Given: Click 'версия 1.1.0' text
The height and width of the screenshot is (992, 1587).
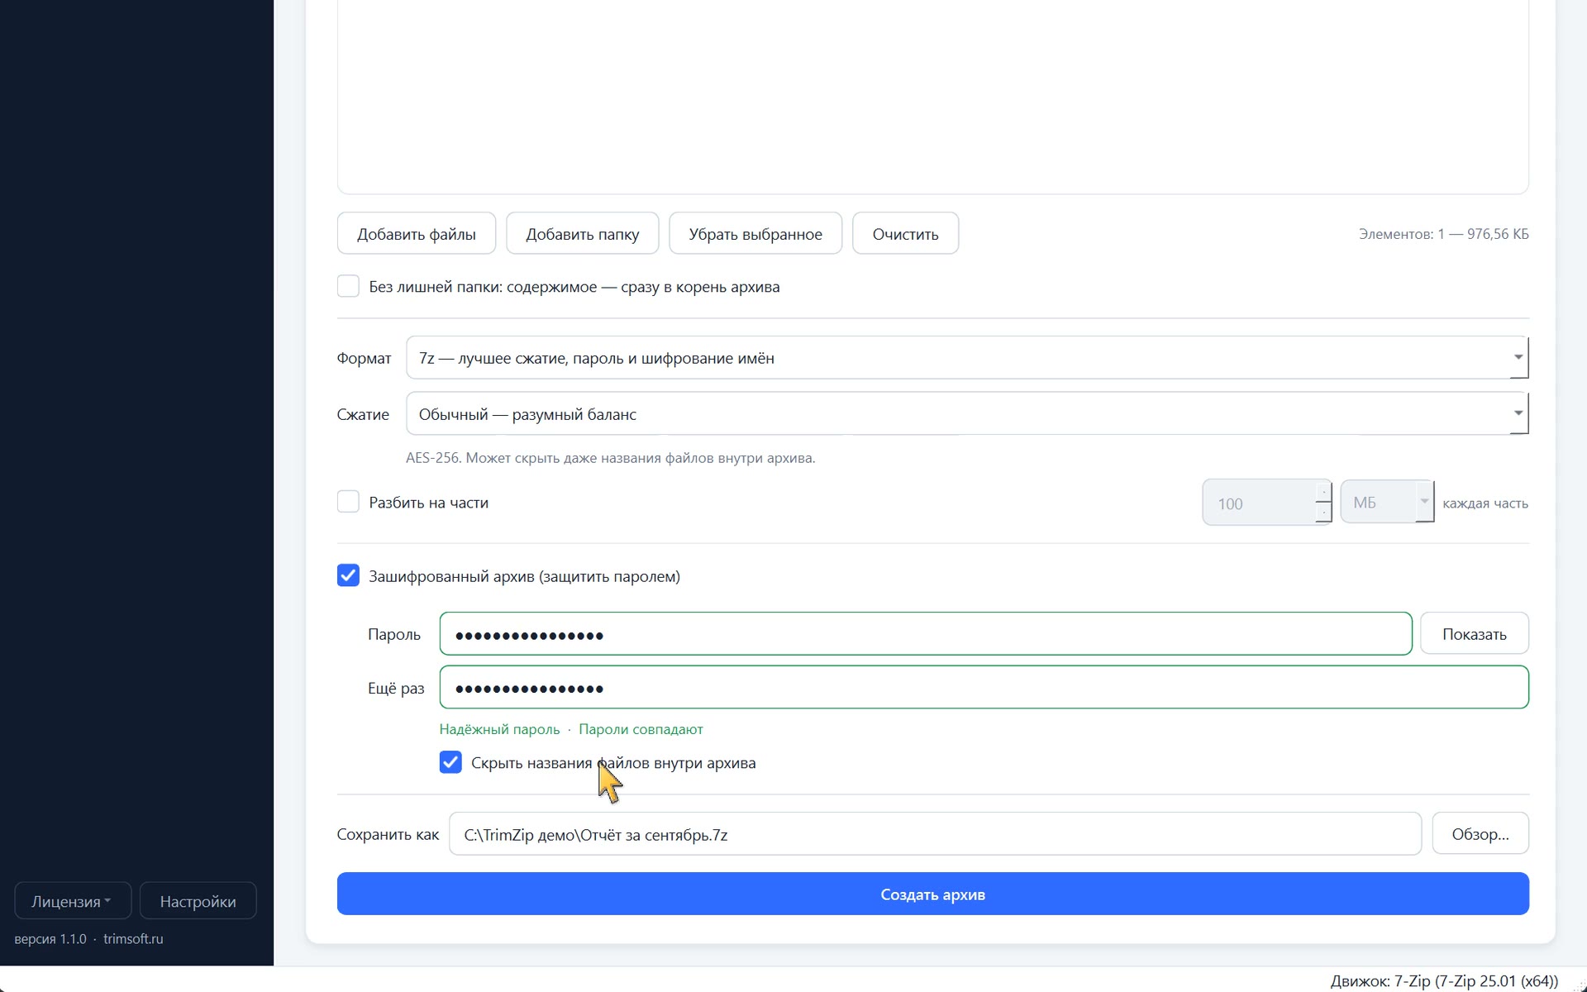Looking at the screenshot, I should (50, 939).
